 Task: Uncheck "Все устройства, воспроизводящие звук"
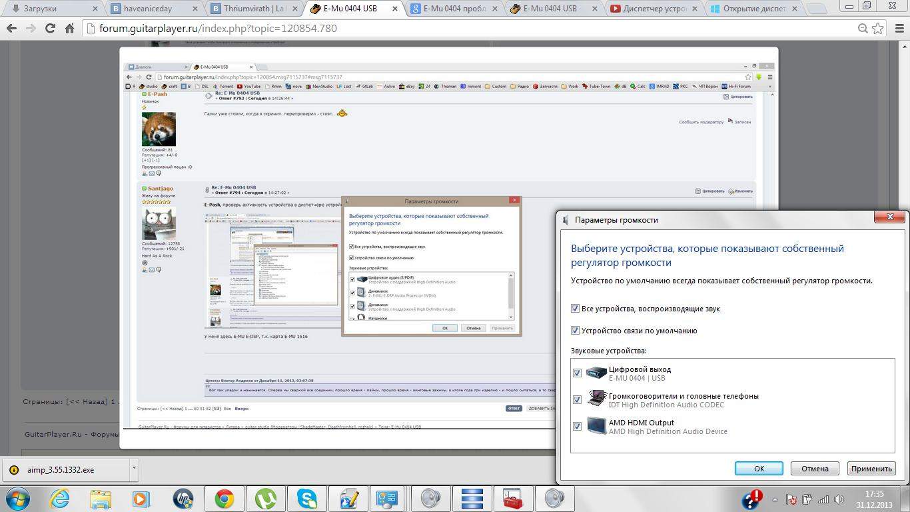point(576,309)
